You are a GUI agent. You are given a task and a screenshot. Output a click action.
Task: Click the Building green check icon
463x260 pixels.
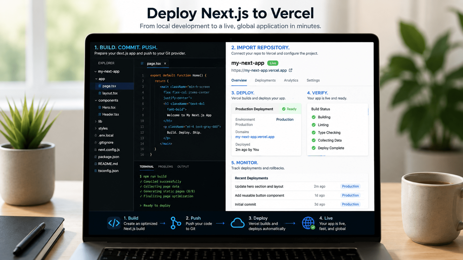pos(314,117)
